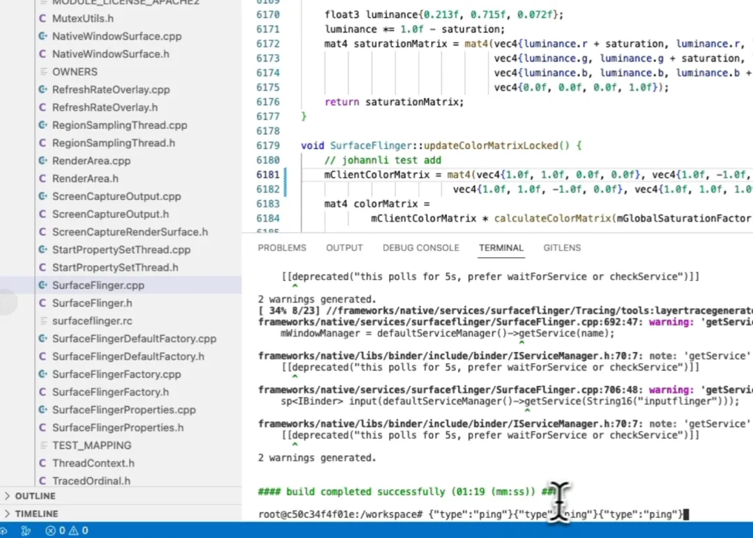
Task: Switch to the PROBLEMS tab
Action: [x=282, y=247]
